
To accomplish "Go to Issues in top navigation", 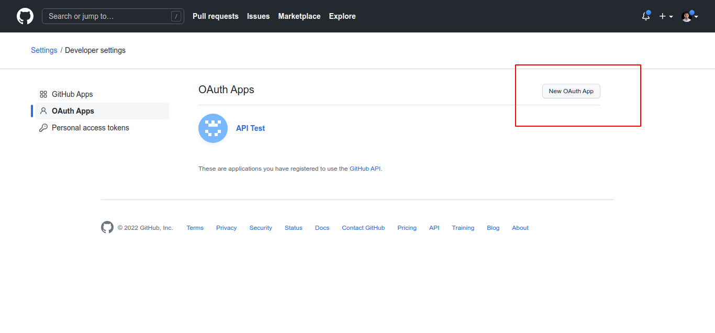I will (258, 16).
